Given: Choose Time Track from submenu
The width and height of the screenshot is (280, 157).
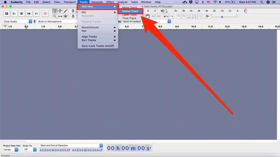Looking at the screenshot, I should (129, 18).
